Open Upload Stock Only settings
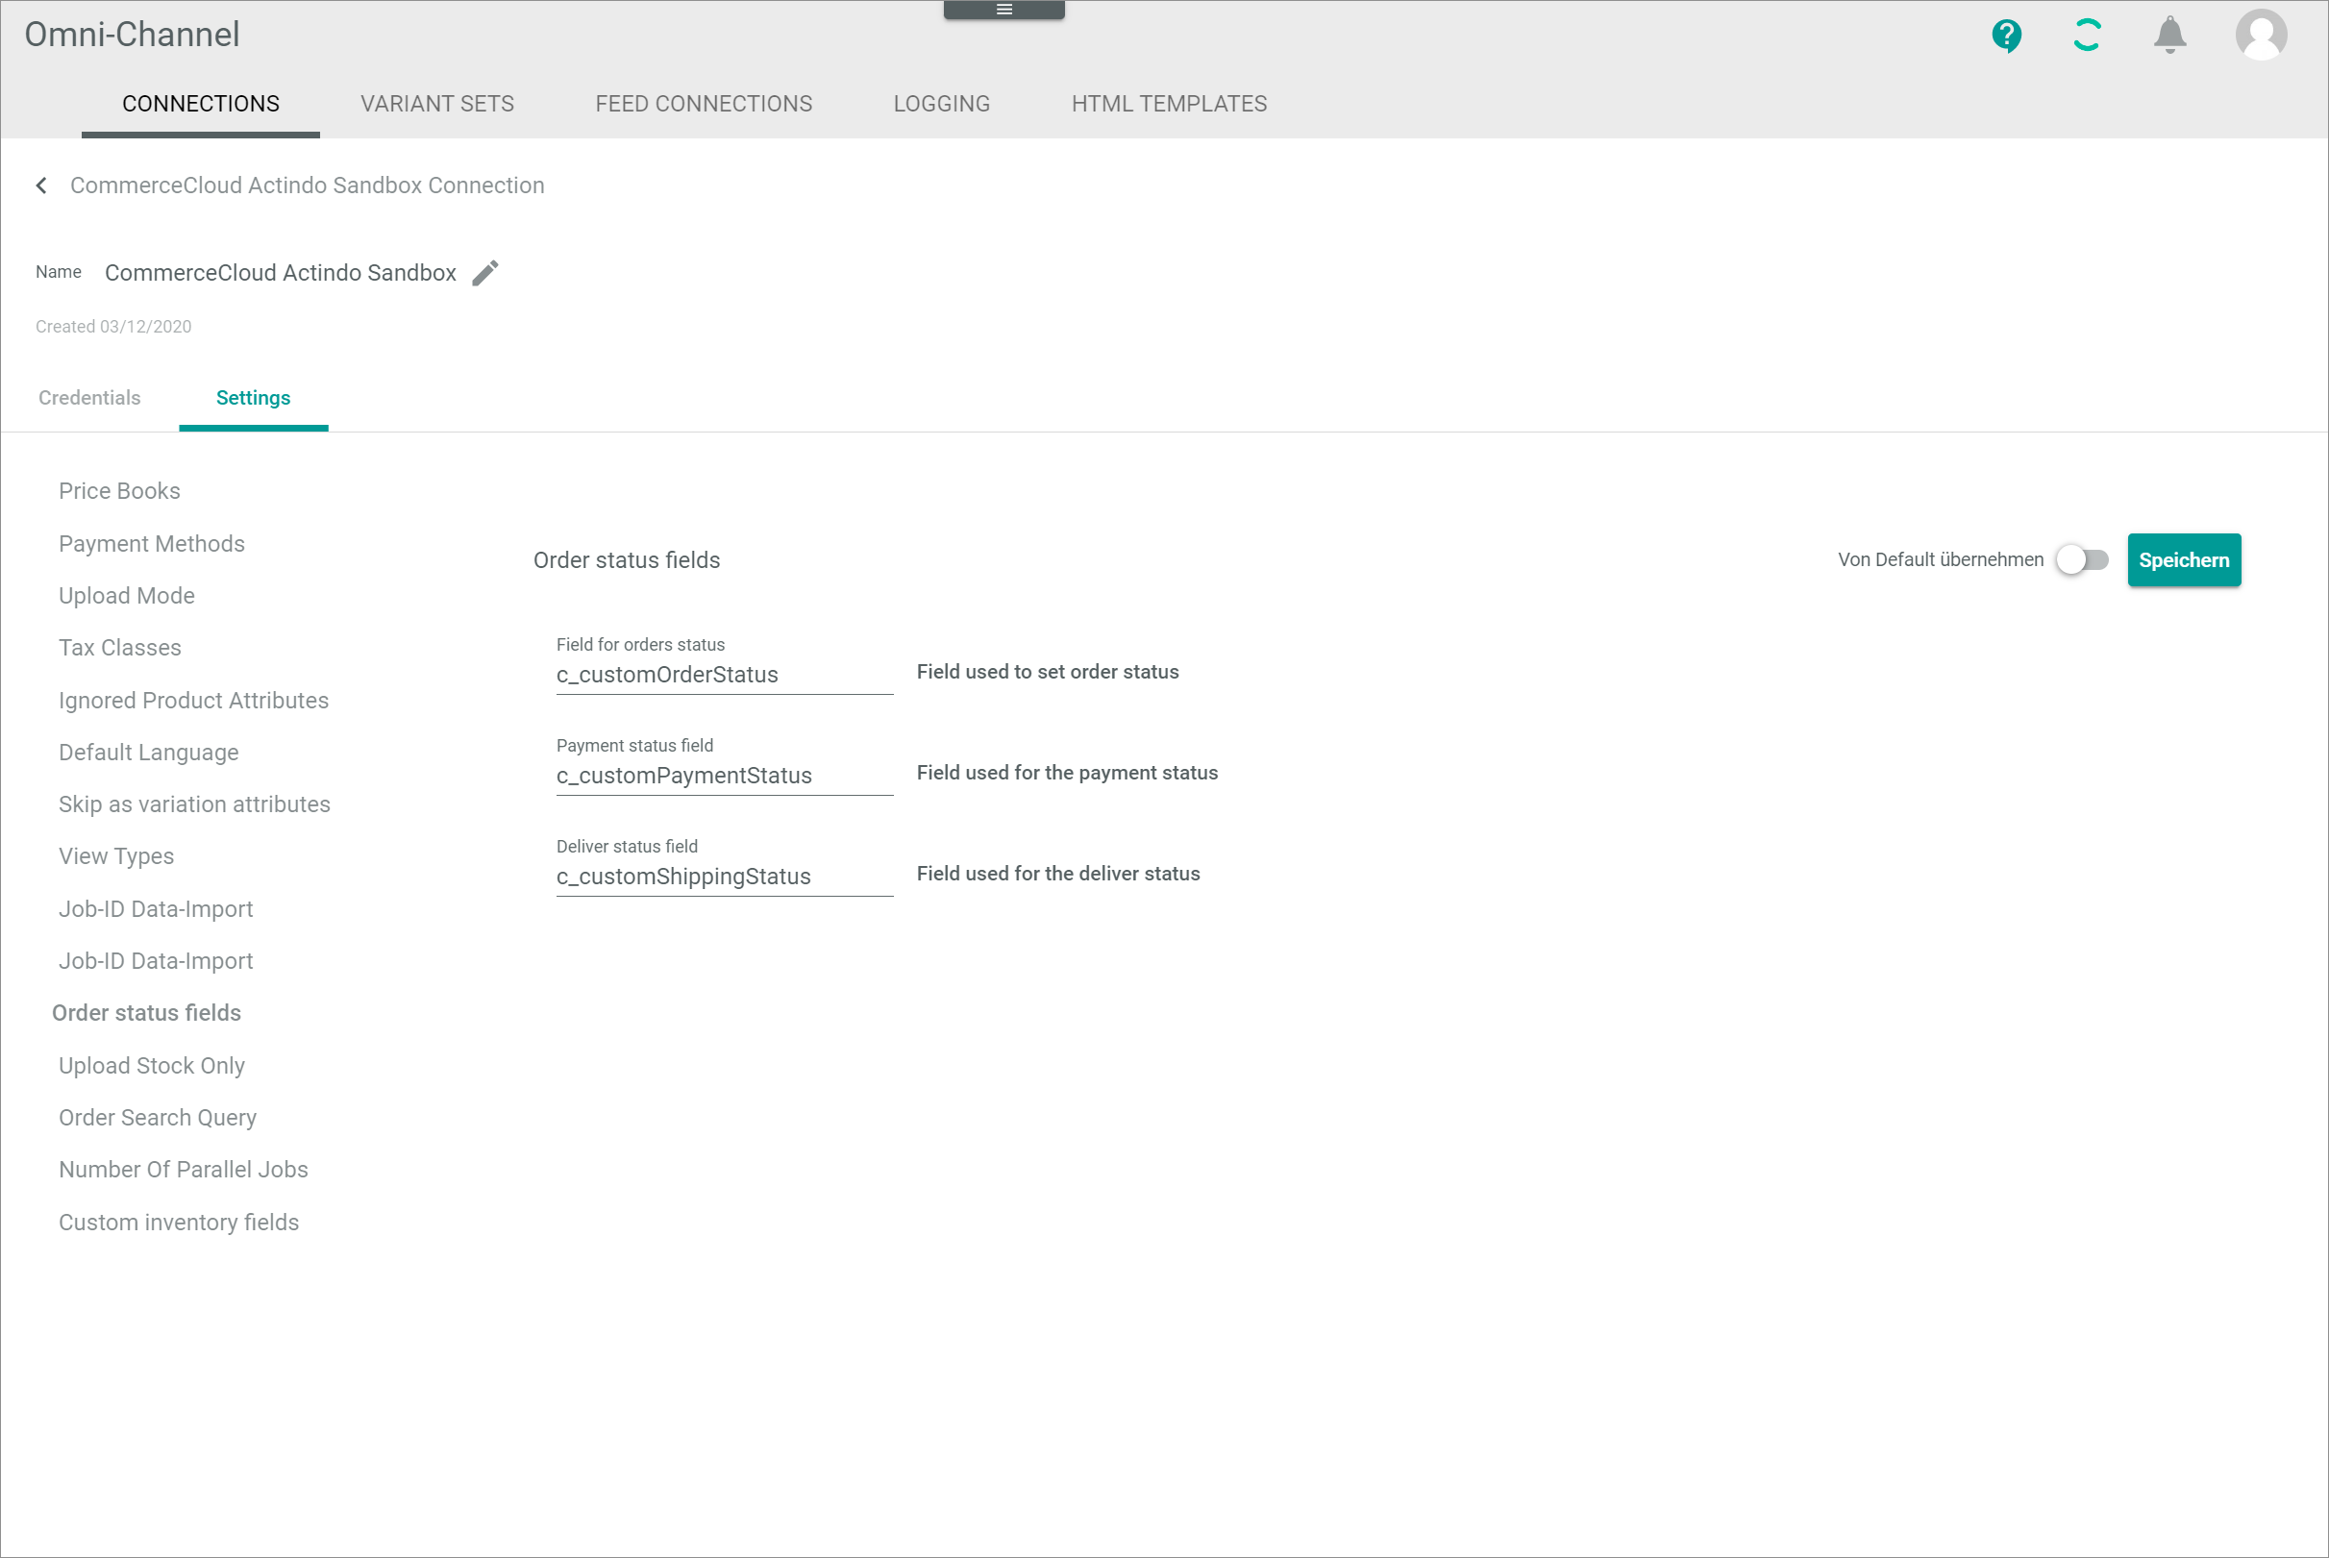Image resolution: width=2329 pixels, height=1558 pixels. 151,1065
